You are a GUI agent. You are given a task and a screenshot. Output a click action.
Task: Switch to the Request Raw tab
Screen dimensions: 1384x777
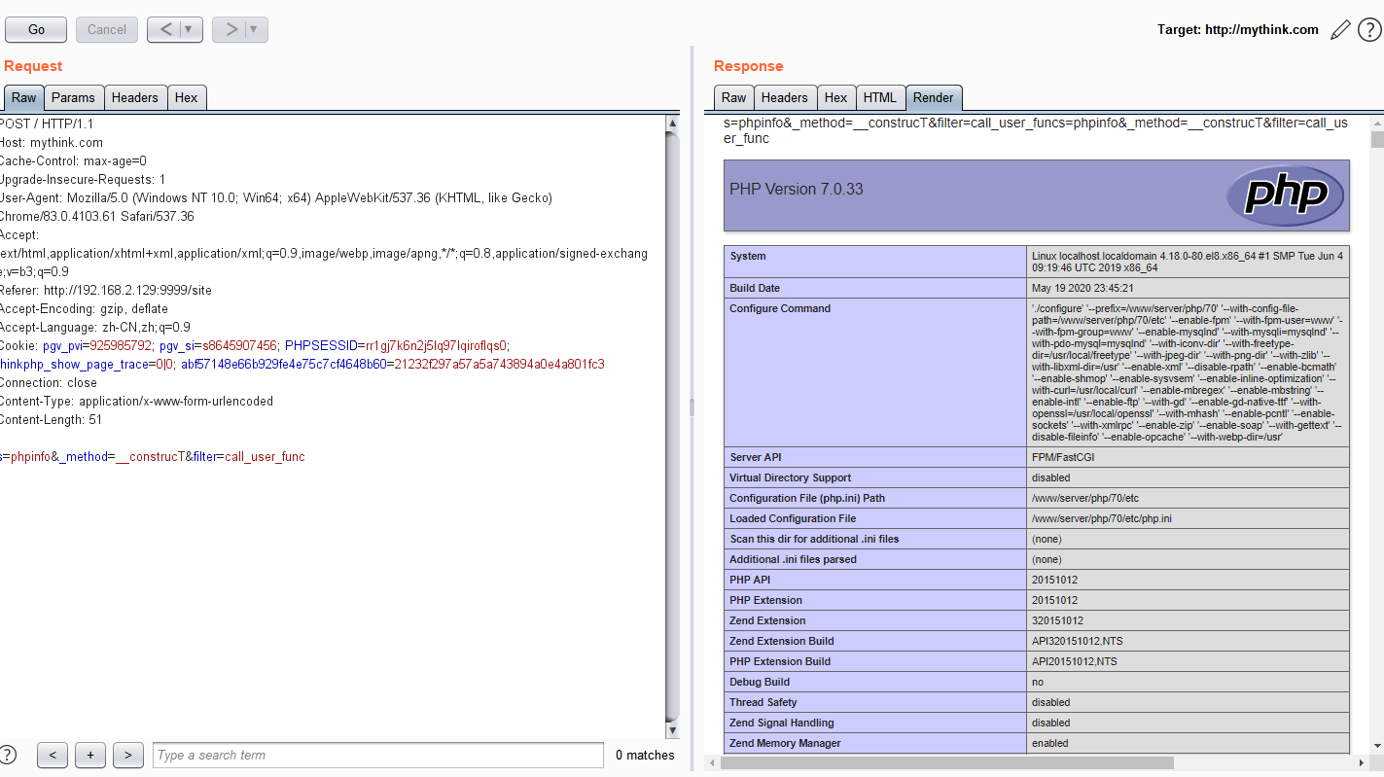[x=24, y=97]
